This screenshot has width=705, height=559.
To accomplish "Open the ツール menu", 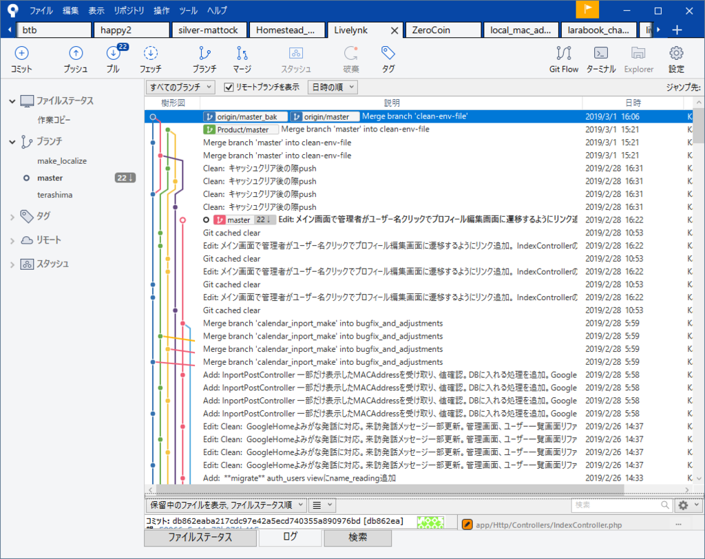I will point(188,10).
